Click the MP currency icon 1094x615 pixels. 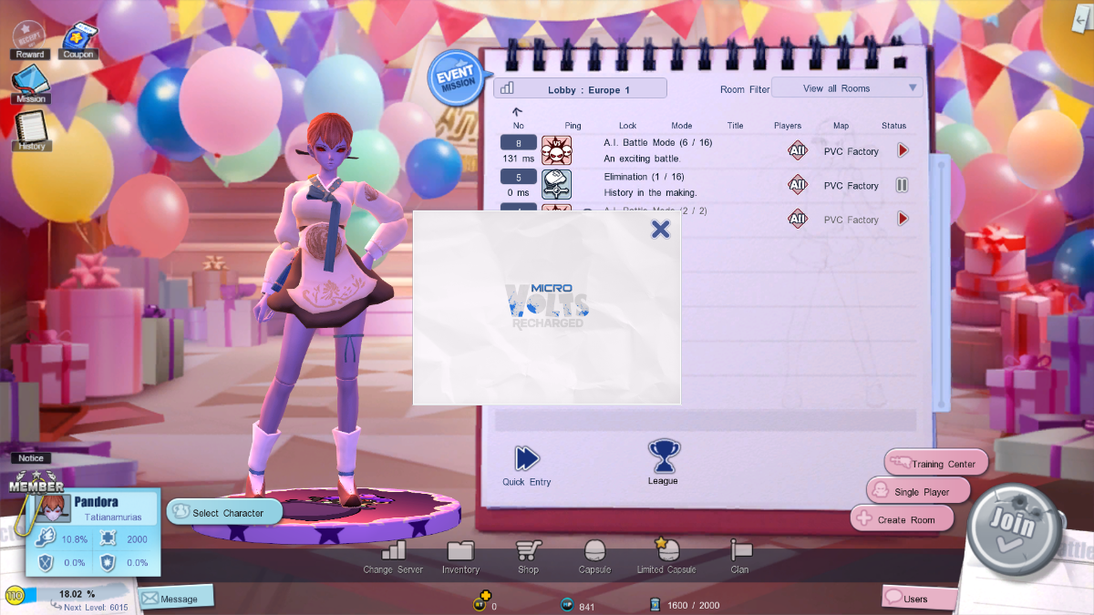pyautogui.click(x=567, y=605)
